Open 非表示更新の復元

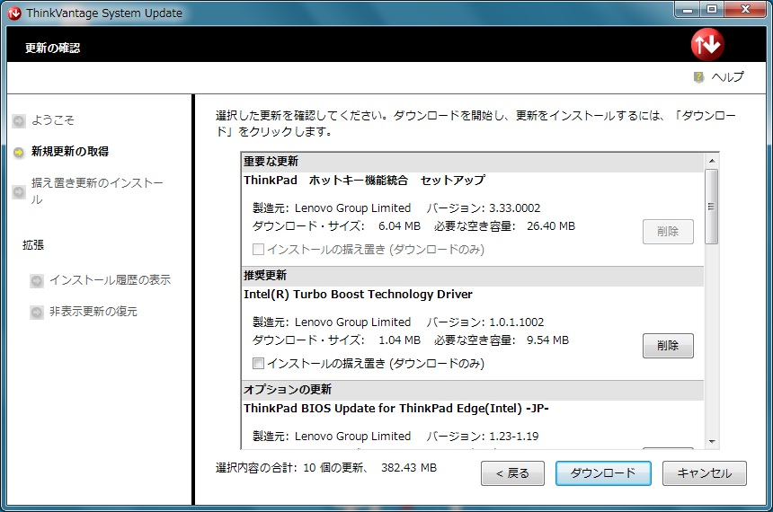coord(93,312)
